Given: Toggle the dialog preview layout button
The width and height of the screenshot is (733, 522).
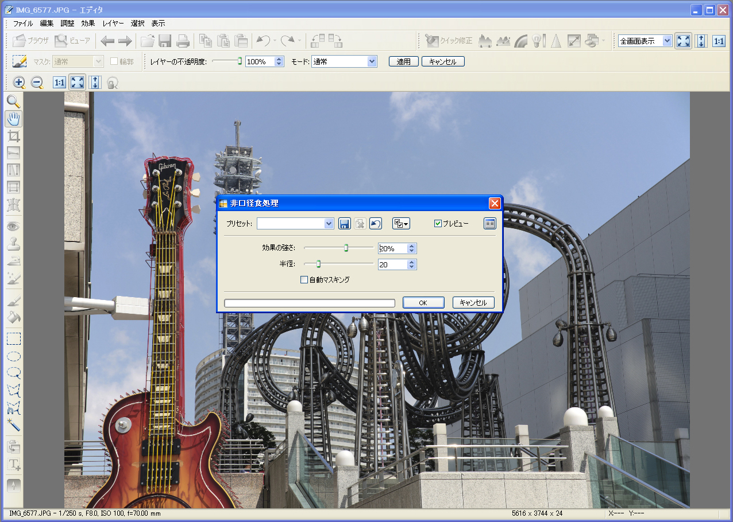Looking at the screenshot, I should pyautogui.click(x=489, y=224).
